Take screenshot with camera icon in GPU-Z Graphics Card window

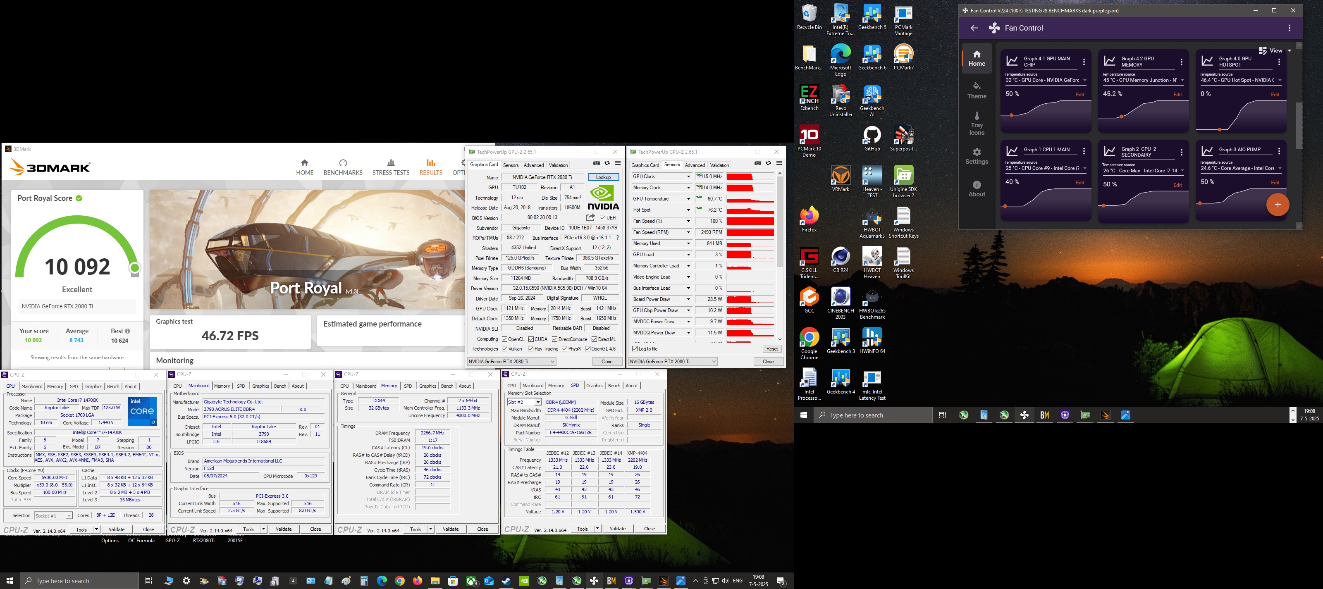pyautogui.click(x=596, y=163)
